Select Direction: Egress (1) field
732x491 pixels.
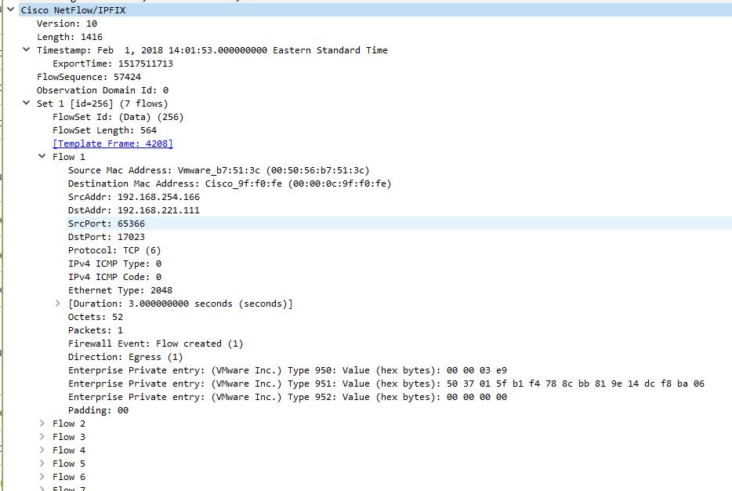pos(125,356)
